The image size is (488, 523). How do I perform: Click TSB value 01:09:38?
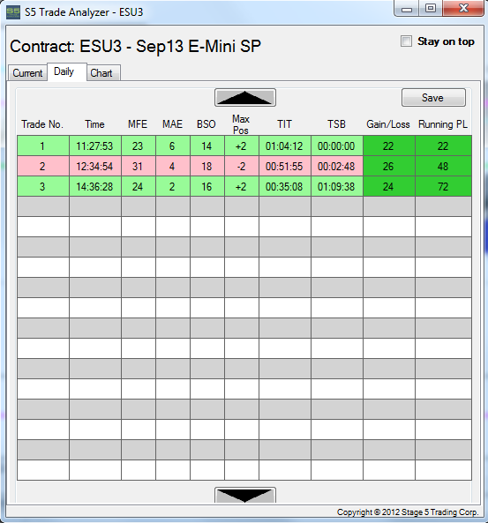[x=337, y=186]
